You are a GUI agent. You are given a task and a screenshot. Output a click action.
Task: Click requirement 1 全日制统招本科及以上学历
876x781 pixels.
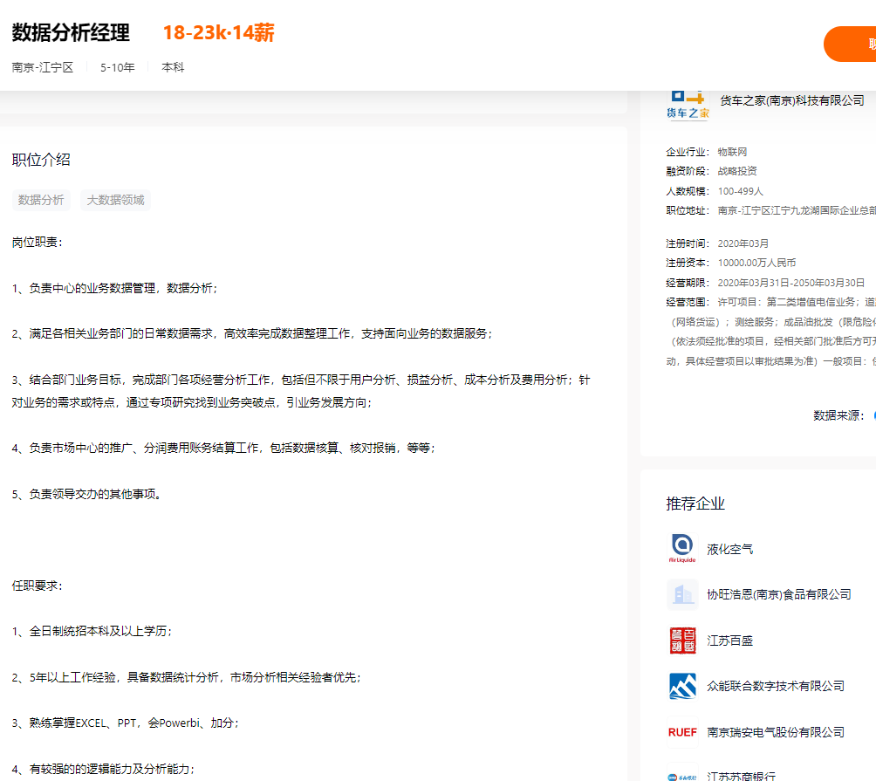pyautogui.click(x=92, y=631)
